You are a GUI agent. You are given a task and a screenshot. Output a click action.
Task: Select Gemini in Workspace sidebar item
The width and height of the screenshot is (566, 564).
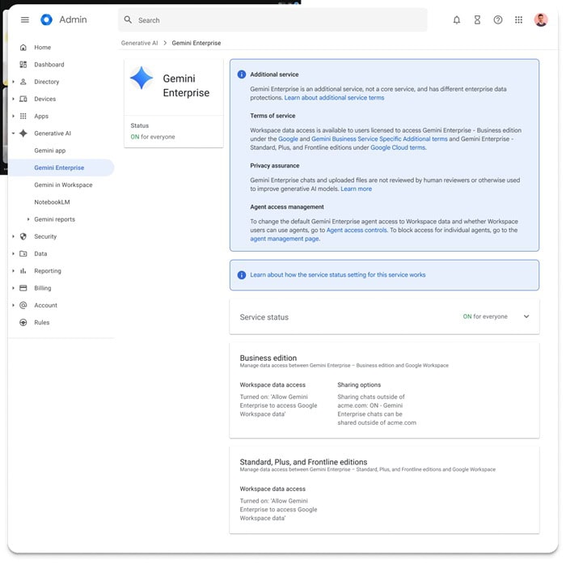point(63,185)
